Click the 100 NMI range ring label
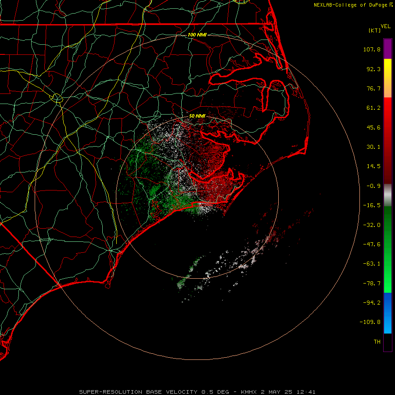Image resolution: width=395 pixels, height=395 pixels. tap(197, 35)
